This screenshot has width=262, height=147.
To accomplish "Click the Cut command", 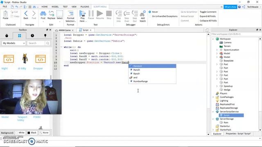I will coord(14,12).
